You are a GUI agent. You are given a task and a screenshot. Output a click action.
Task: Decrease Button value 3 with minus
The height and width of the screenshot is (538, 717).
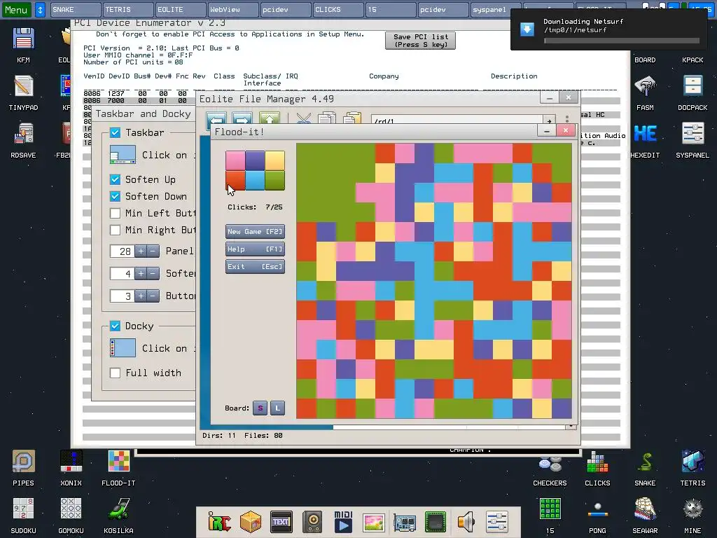pos(153,296)
